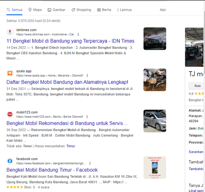
Task: Open 'Daftar Bengkel Mobil Bandung dan Alamatnya Lengkap' link
Action: pos(67,82)
